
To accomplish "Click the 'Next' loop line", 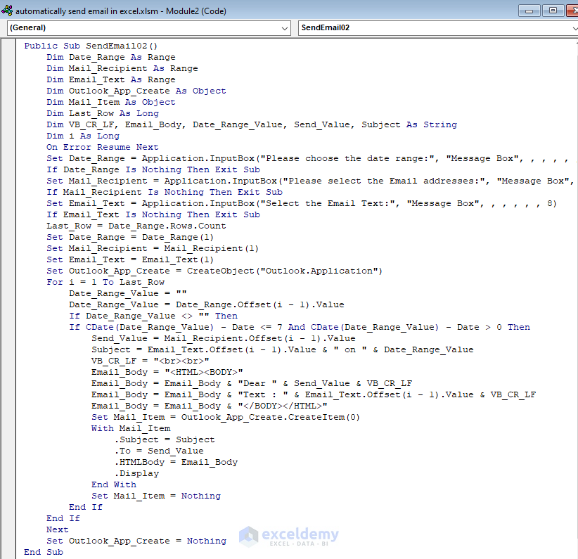I will [58, 529].
